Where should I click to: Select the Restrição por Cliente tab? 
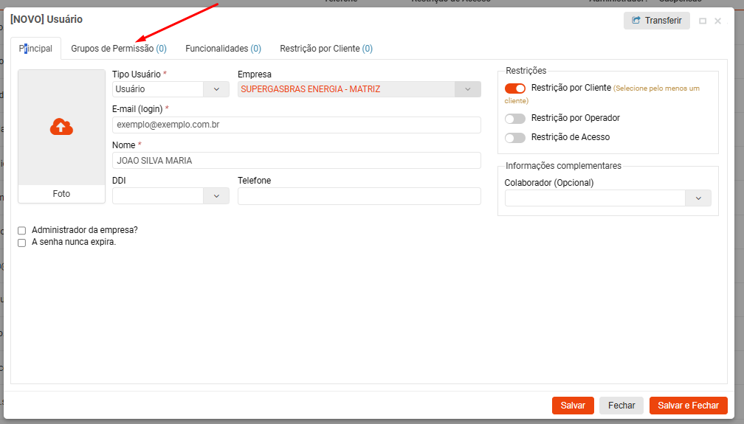coord(325,49)
